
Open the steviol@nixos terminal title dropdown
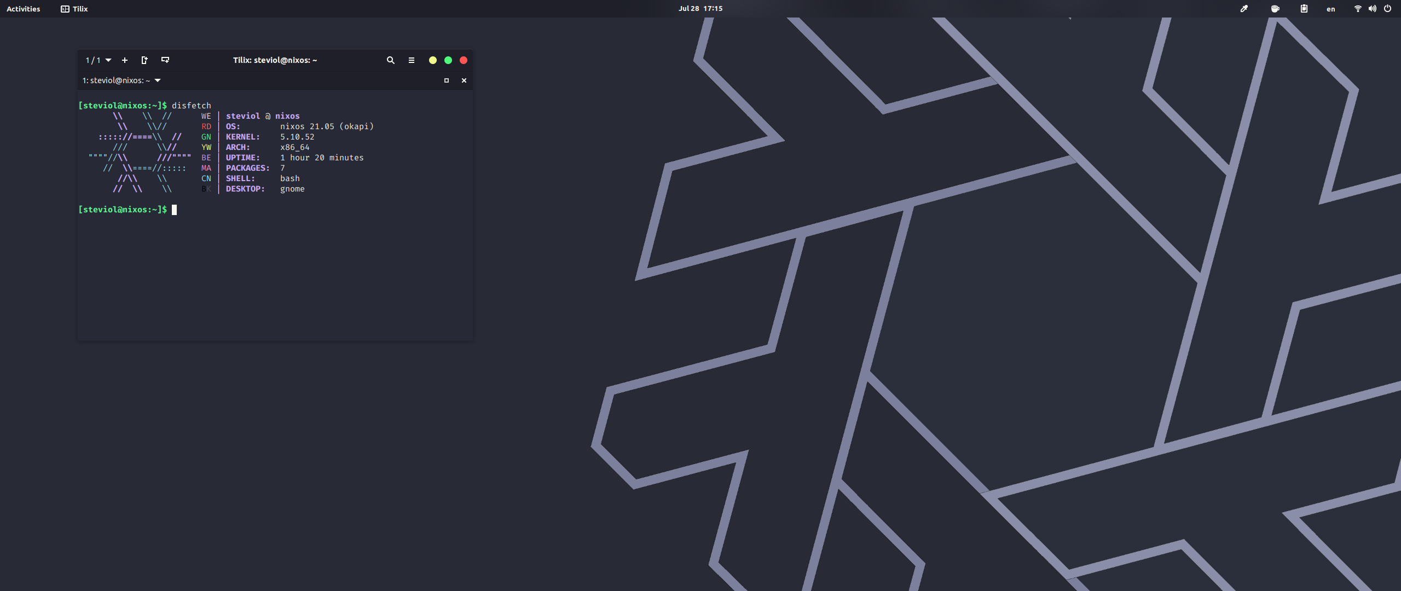(121, 80)
